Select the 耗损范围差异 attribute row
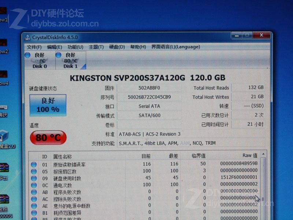 [x=144, y=212]
